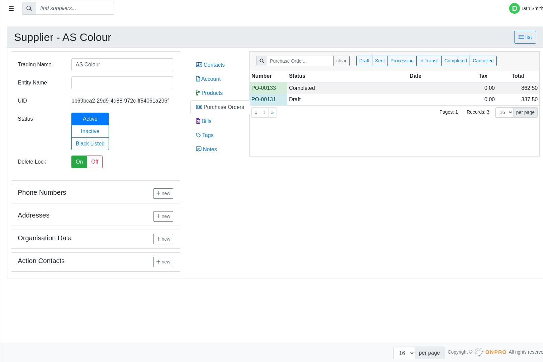Filter purchase orders by In Transit

coord(429,61)
